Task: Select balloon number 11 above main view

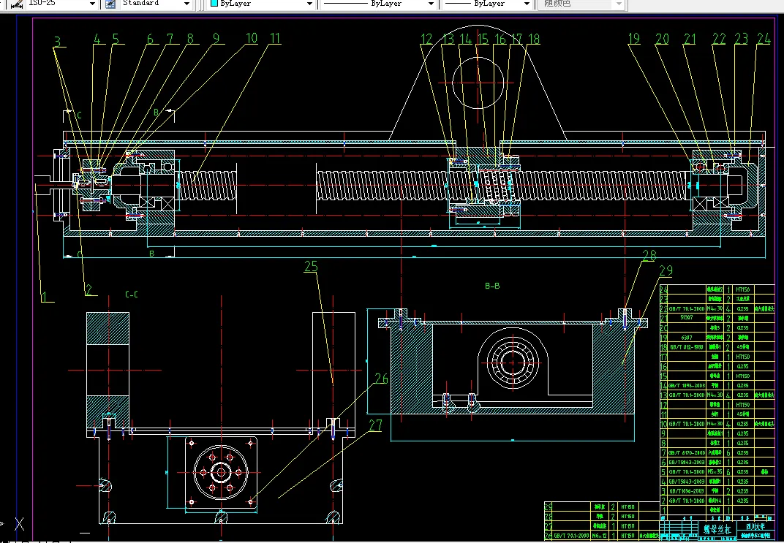Action: click(275, 39)
